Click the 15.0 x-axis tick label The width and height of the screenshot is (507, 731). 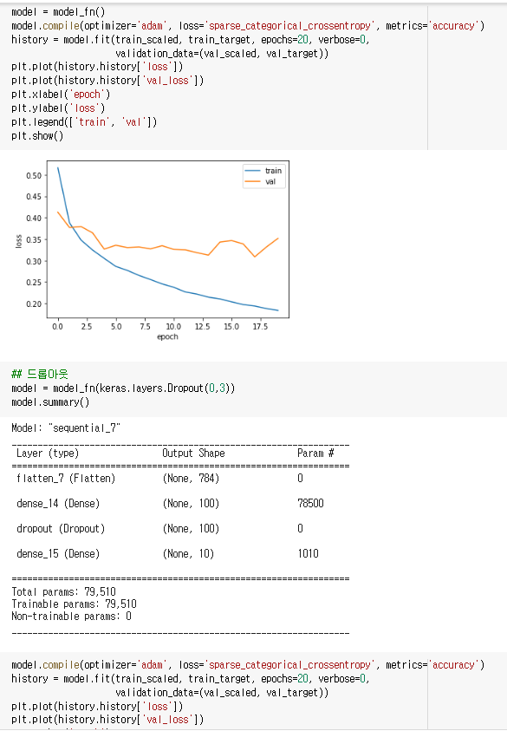[x=231, y=326]
